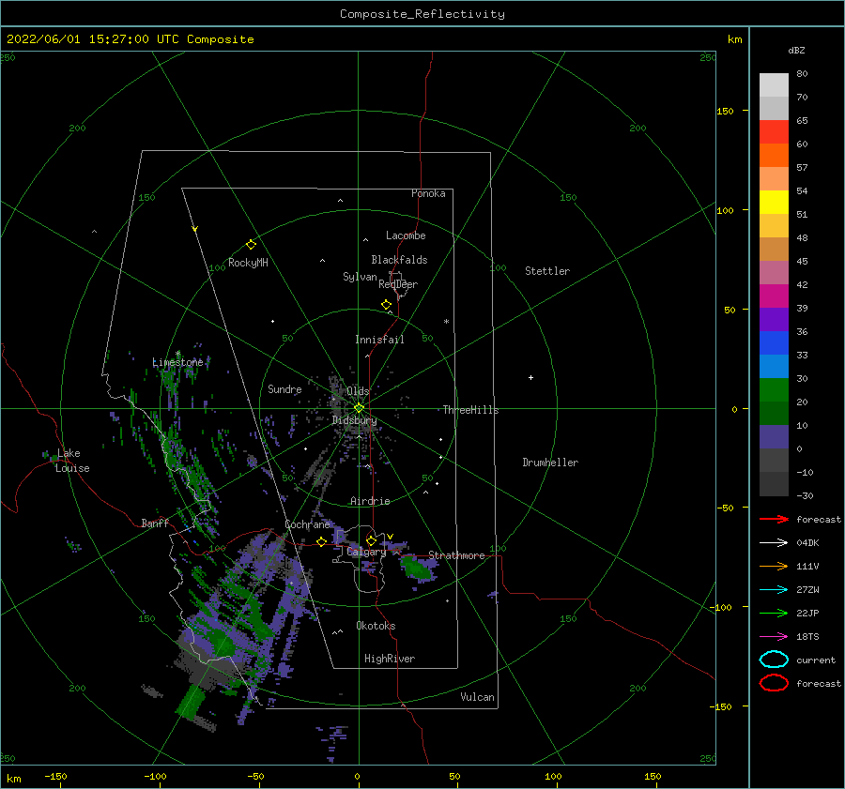Click the Stettler label
The image size is (845, 789).
tap(547, 271)
